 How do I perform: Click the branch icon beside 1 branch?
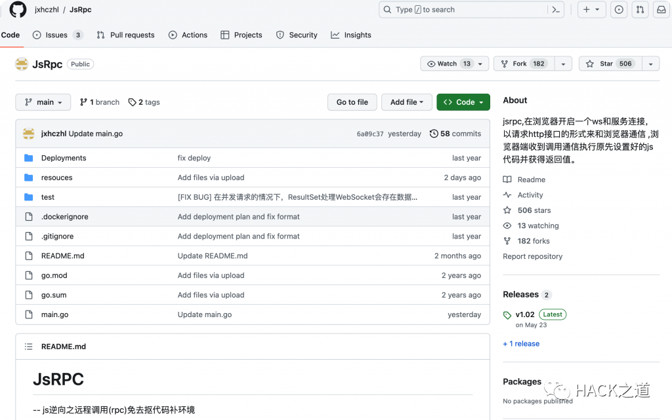[x=83, y=102]
